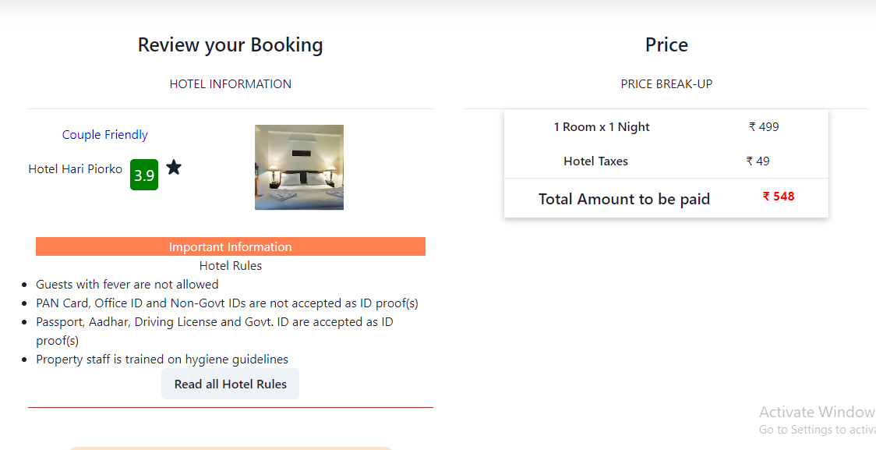Click the ₹ 499 room price value
This screenshot has height=450, width=876.
pos(764,126)
